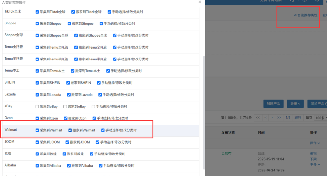Toggle 搬家到Shopee checkbox

click(69, 24)
